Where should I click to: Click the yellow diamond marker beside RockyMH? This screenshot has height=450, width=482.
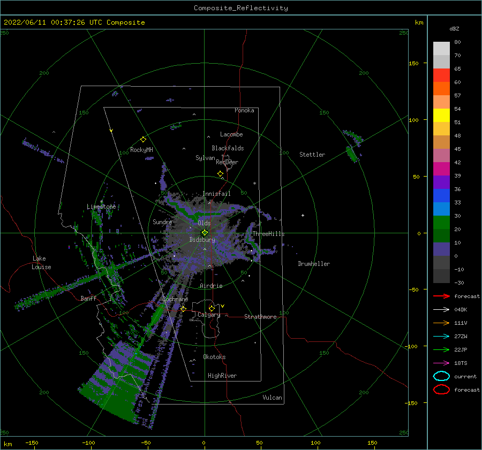click(143, 140)
